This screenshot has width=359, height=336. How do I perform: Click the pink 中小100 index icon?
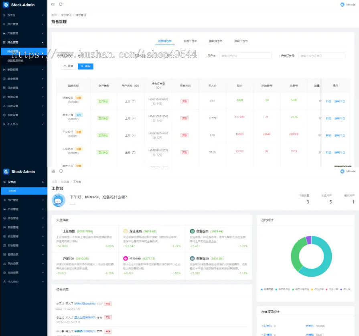pyautogui.click(x=125, y=259)
